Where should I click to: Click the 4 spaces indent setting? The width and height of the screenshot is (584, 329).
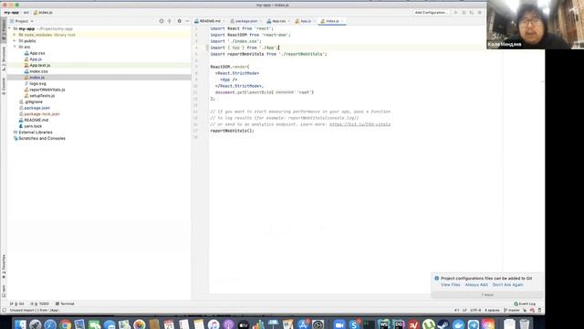point(492,311)
